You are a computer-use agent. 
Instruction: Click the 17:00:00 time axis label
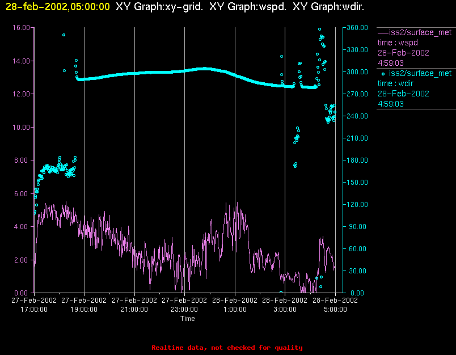[x=33, y=310]
